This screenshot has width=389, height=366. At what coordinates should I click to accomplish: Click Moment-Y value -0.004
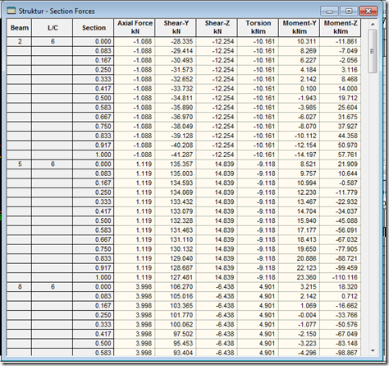point(300,315)
